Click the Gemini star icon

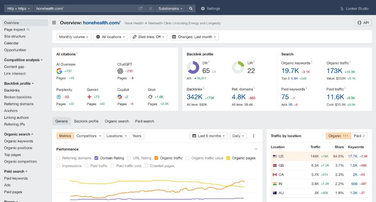click(89, 97)
